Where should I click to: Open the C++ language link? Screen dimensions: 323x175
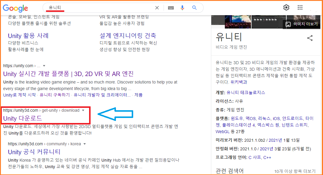pos(267,157)
